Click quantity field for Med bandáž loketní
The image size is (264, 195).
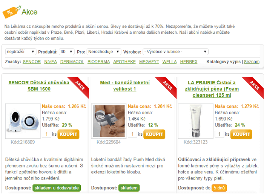pos(132,134)
